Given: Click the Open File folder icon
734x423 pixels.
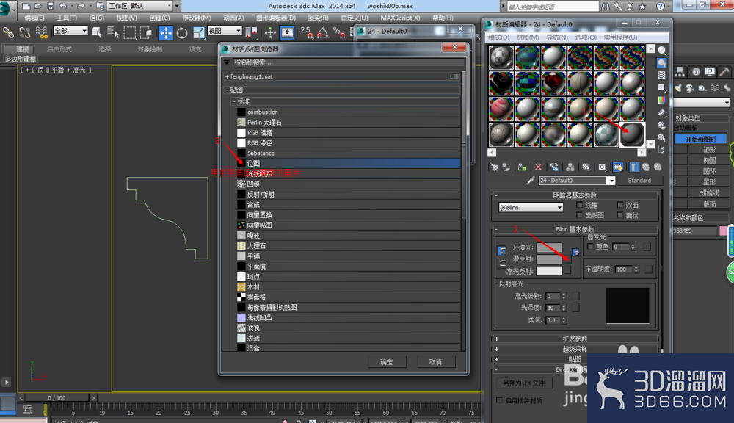Looking at the screenshot, I should coord(38,6).
